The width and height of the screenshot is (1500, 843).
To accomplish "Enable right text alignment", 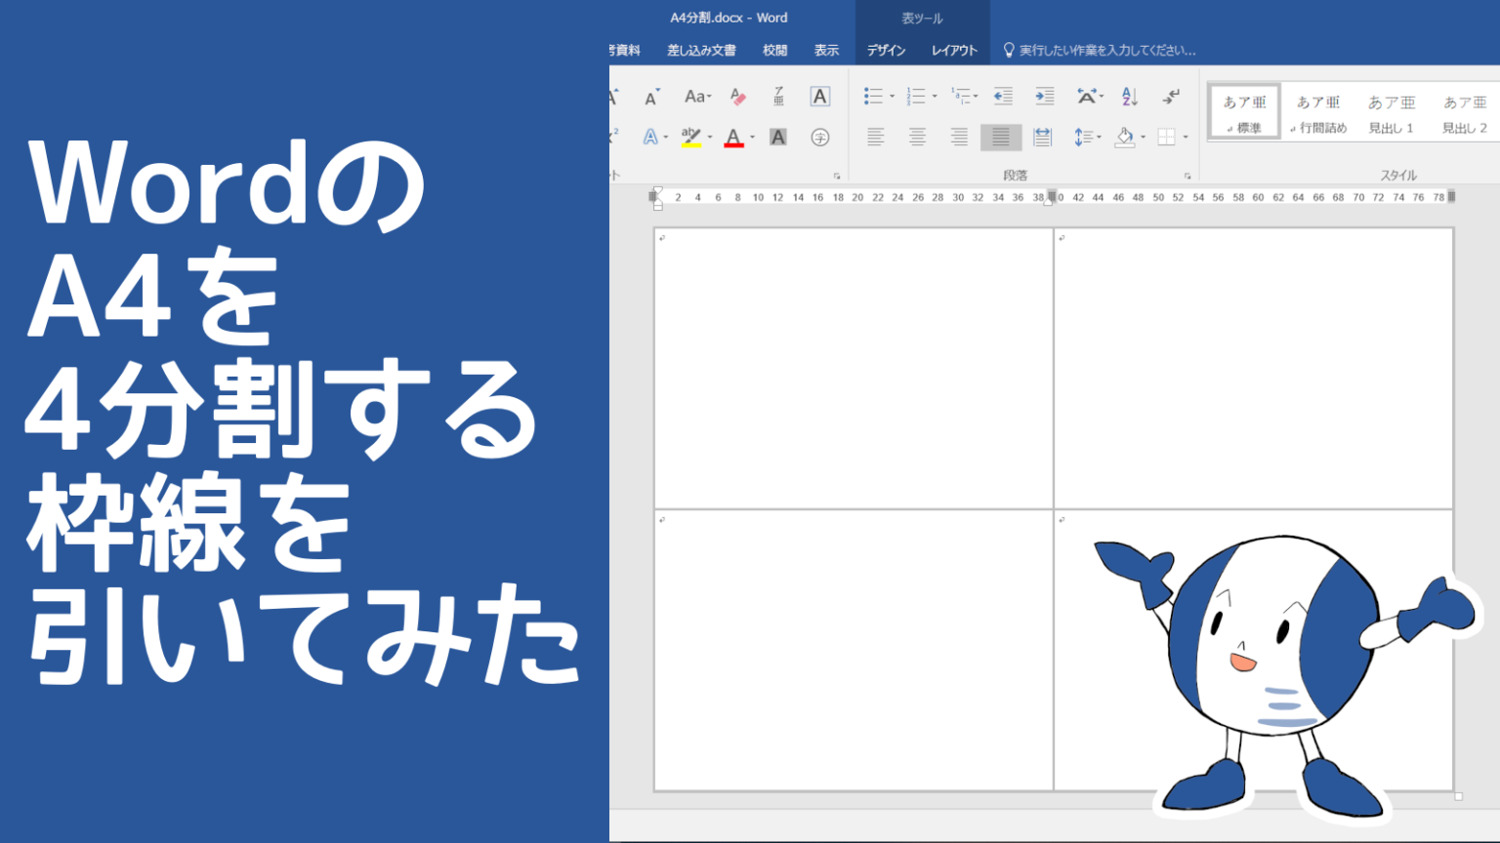I will (960, 137).
